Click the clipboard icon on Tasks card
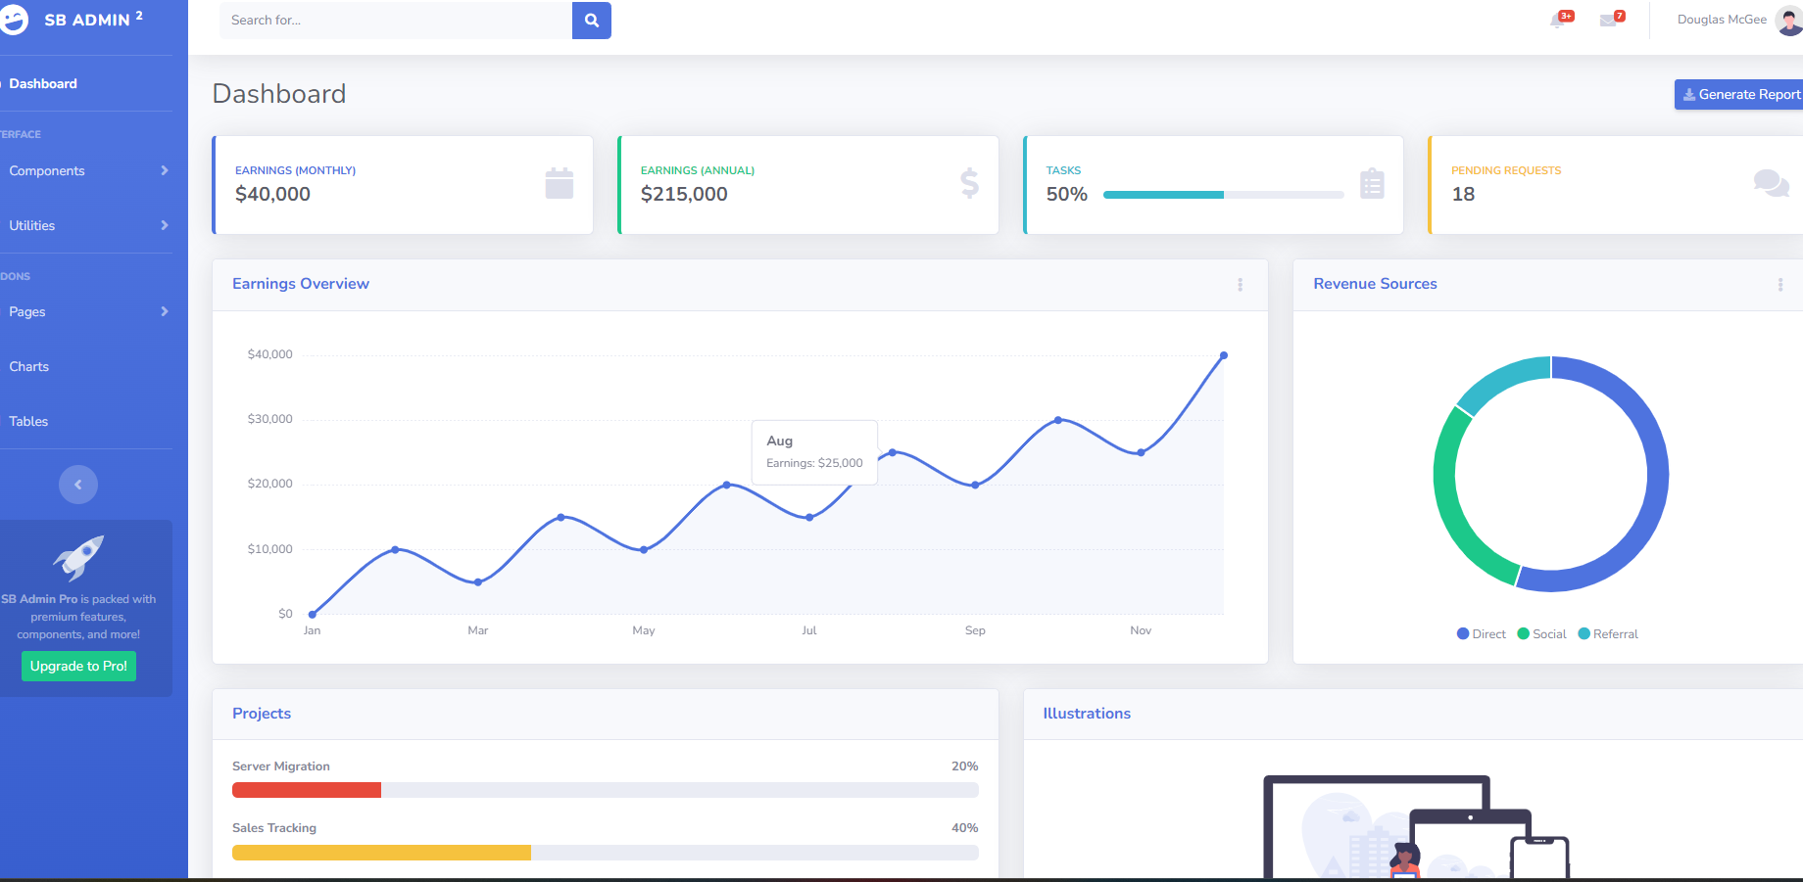The width and height of the screenshot is (1803, 882). point(1373,183)
